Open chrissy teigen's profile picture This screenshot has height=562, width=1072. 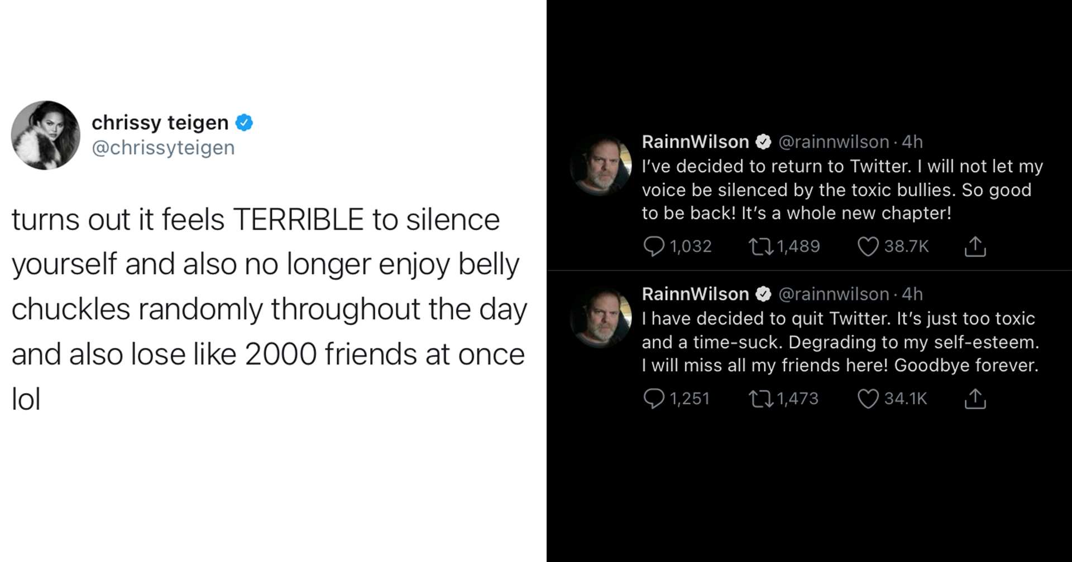click(46, 135)
